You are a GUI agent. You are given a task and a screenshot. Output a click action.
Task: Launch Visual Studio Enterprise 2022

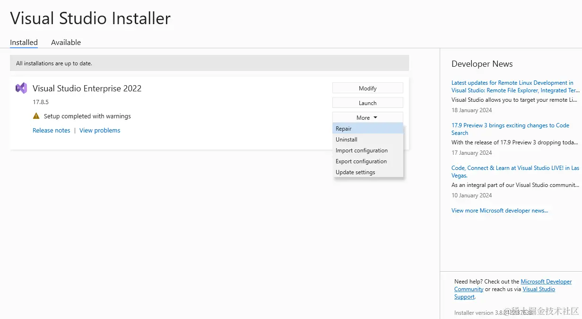click(367, 103)
